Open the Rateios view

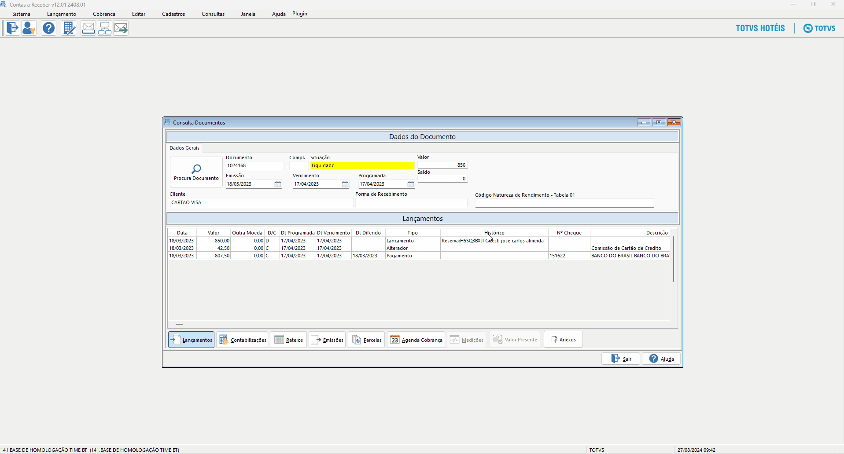pyautogui.click(x=288, y=340)
